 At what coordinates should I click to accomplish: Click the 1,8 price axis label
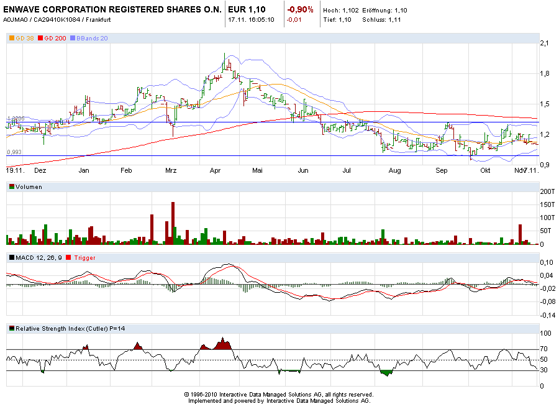point(544,73)
